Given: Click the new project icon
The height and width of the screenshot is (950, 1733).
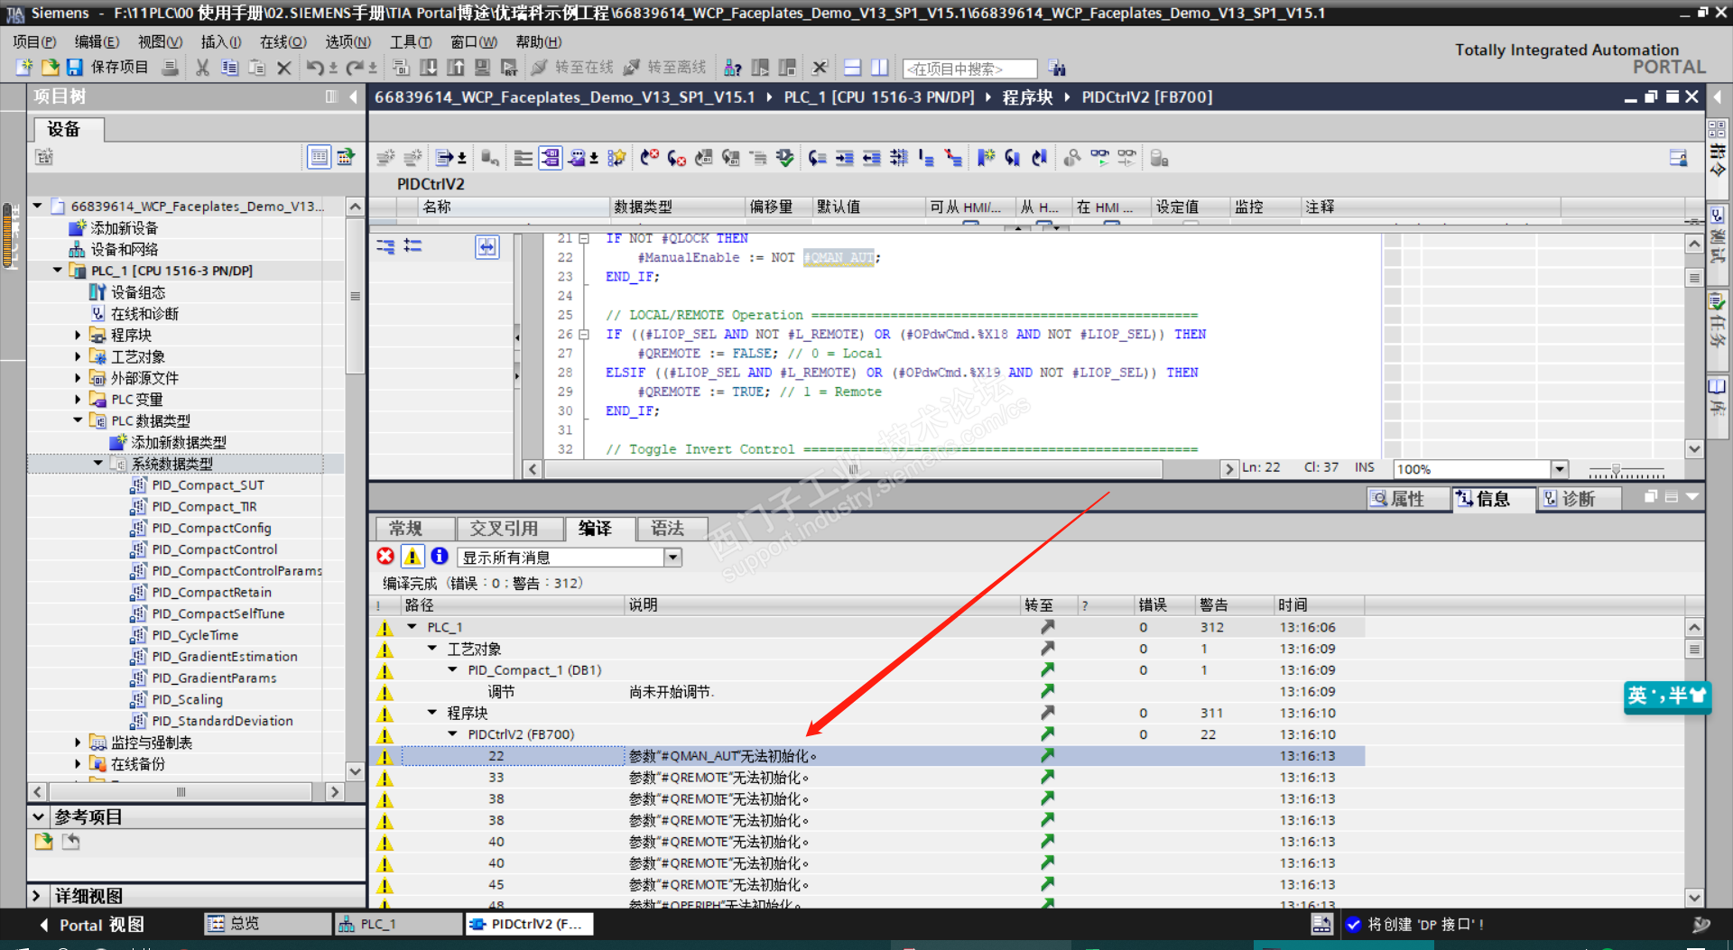Looking at the screenshot, I should tap(24, 68).
